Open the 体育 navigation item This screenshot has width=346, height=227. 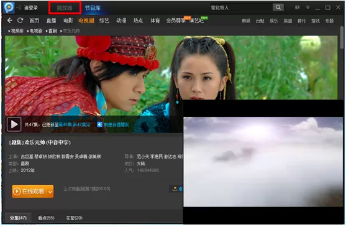click(x=155, y=21)
